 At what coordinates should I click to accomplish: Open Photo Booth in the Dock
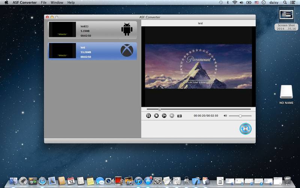pos(119,181)
